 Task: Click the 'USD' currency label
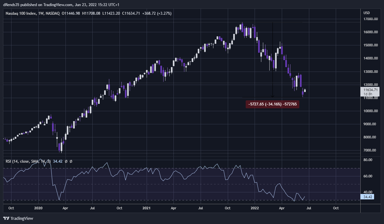coord(366,13)
